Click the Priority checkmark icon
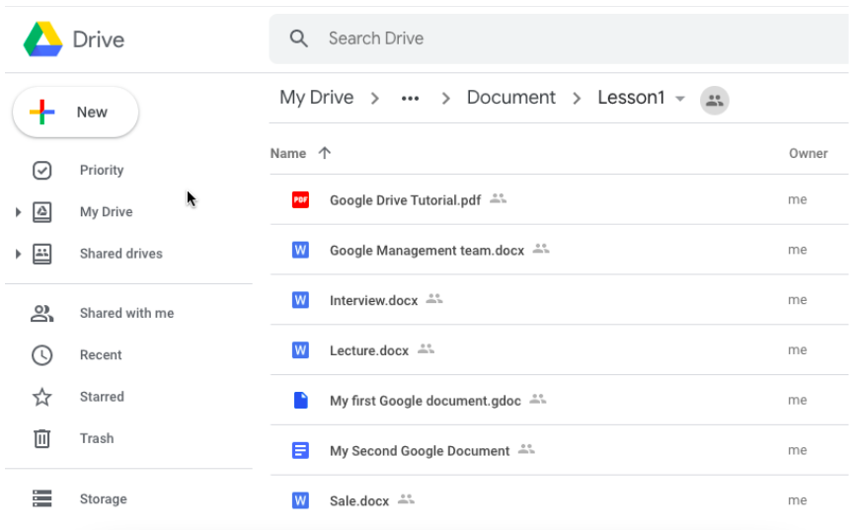Screen dimensions: 855x530 tap(42, 170)
